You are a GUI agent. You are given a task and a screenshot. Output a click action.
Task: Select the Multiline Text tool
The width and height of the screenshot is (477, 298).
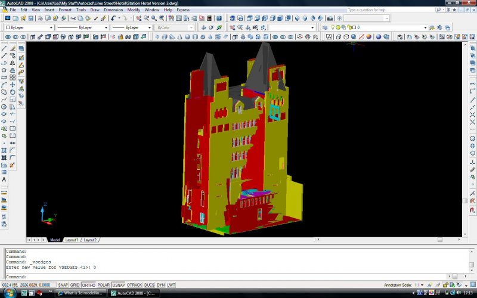pos(4,179)
